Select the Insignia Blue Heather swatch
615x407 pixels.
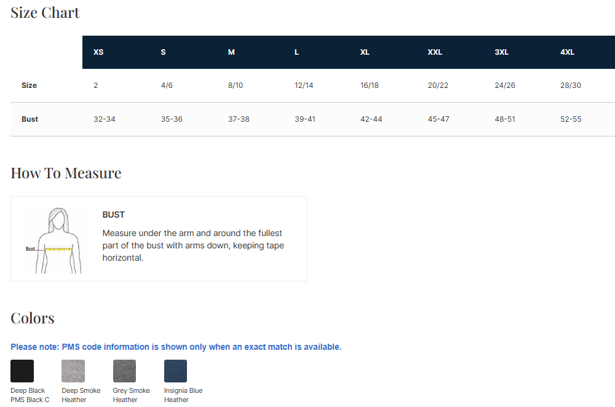[x=175, y=371]
